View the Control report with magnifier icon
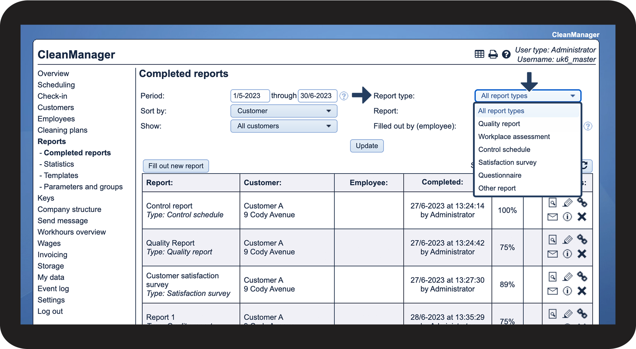Image resolution: width=636 pixels, height=349 pixels. click(552, 203)
